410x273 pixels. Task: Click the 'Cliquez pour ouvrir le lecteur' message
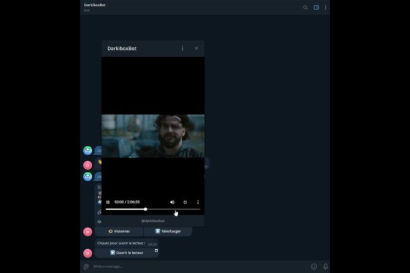pyautogui.click(x=127, y=243)
